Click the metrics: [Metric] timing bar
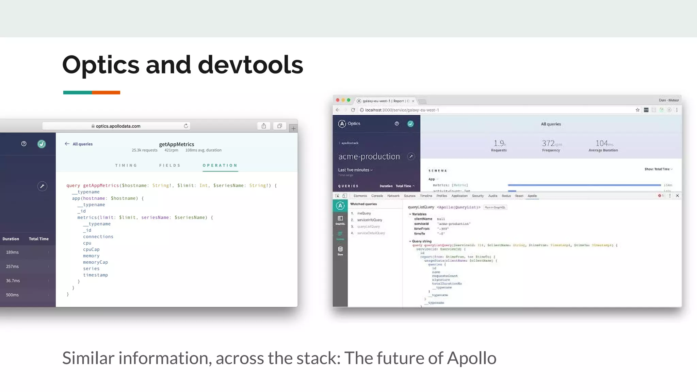The height and width of the screenshot is (392, 697). pos(584,185)
